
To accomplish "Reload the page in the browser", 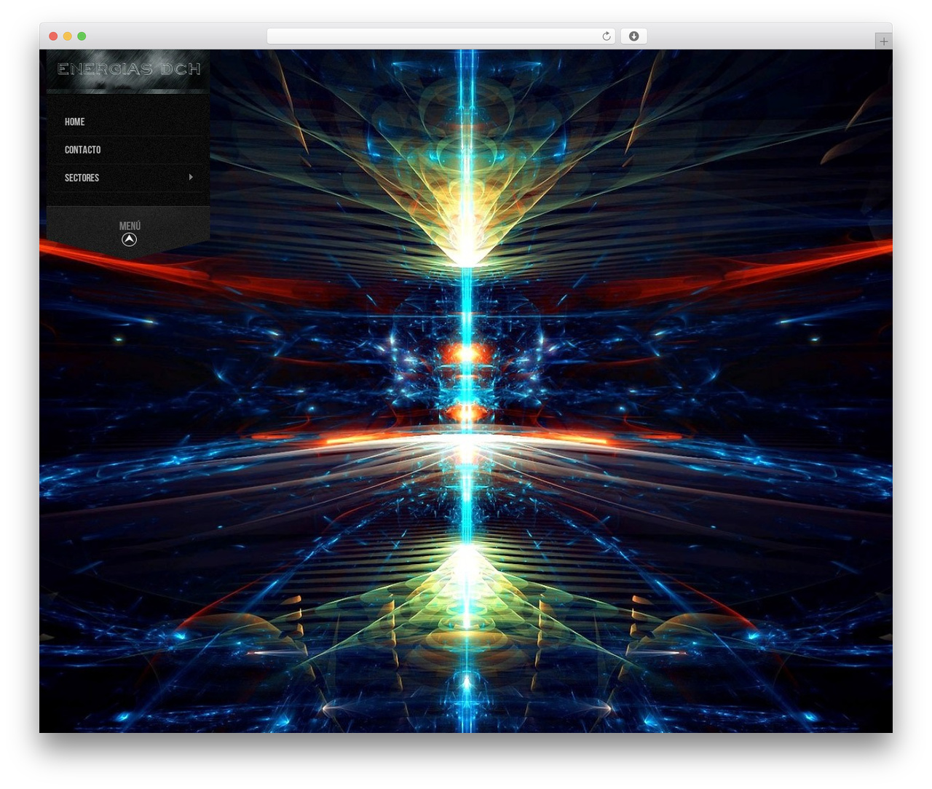I will pyautogui.click(x=607, y=36).
